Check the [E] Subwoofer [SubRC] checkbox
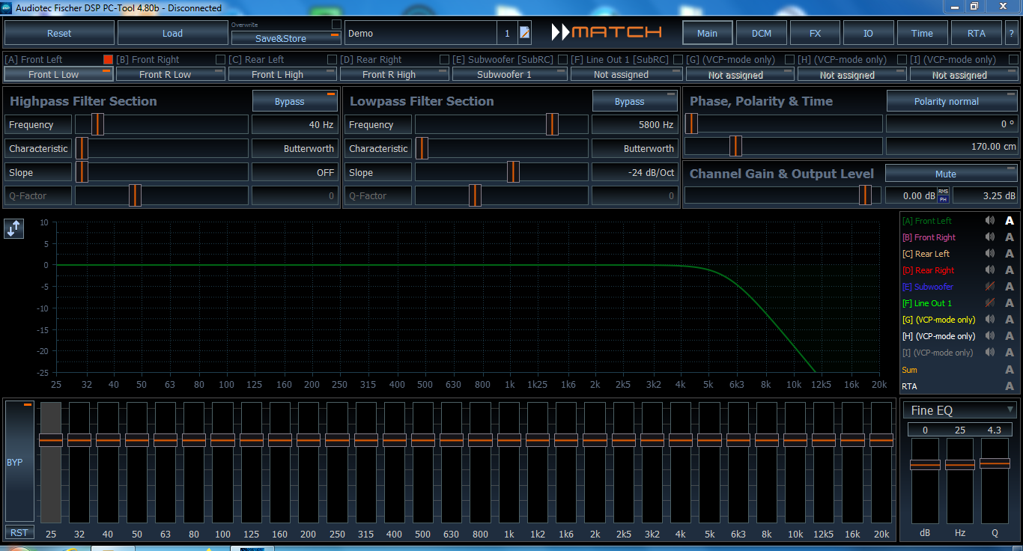 pyautogui.click(x=561, y=59)
